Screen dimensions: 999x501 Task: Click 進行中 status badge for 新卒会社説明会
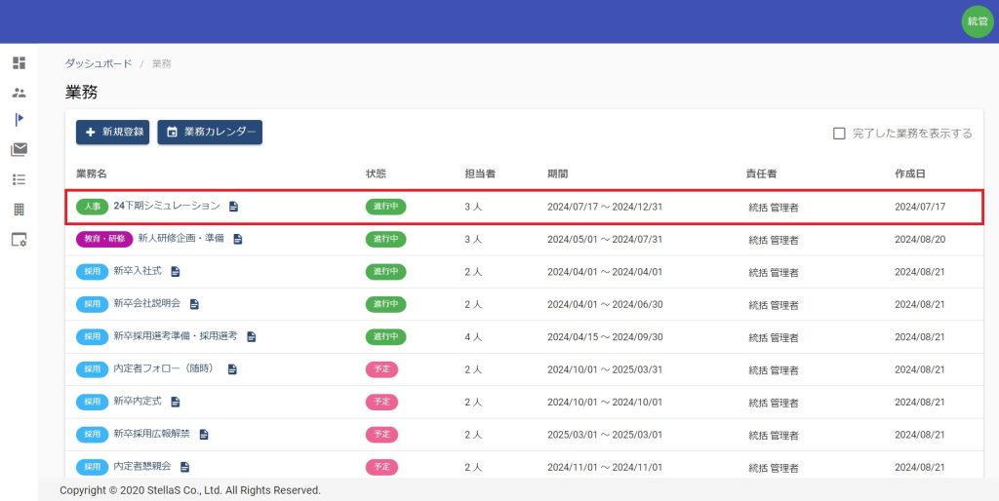click(x=385, y=304)
